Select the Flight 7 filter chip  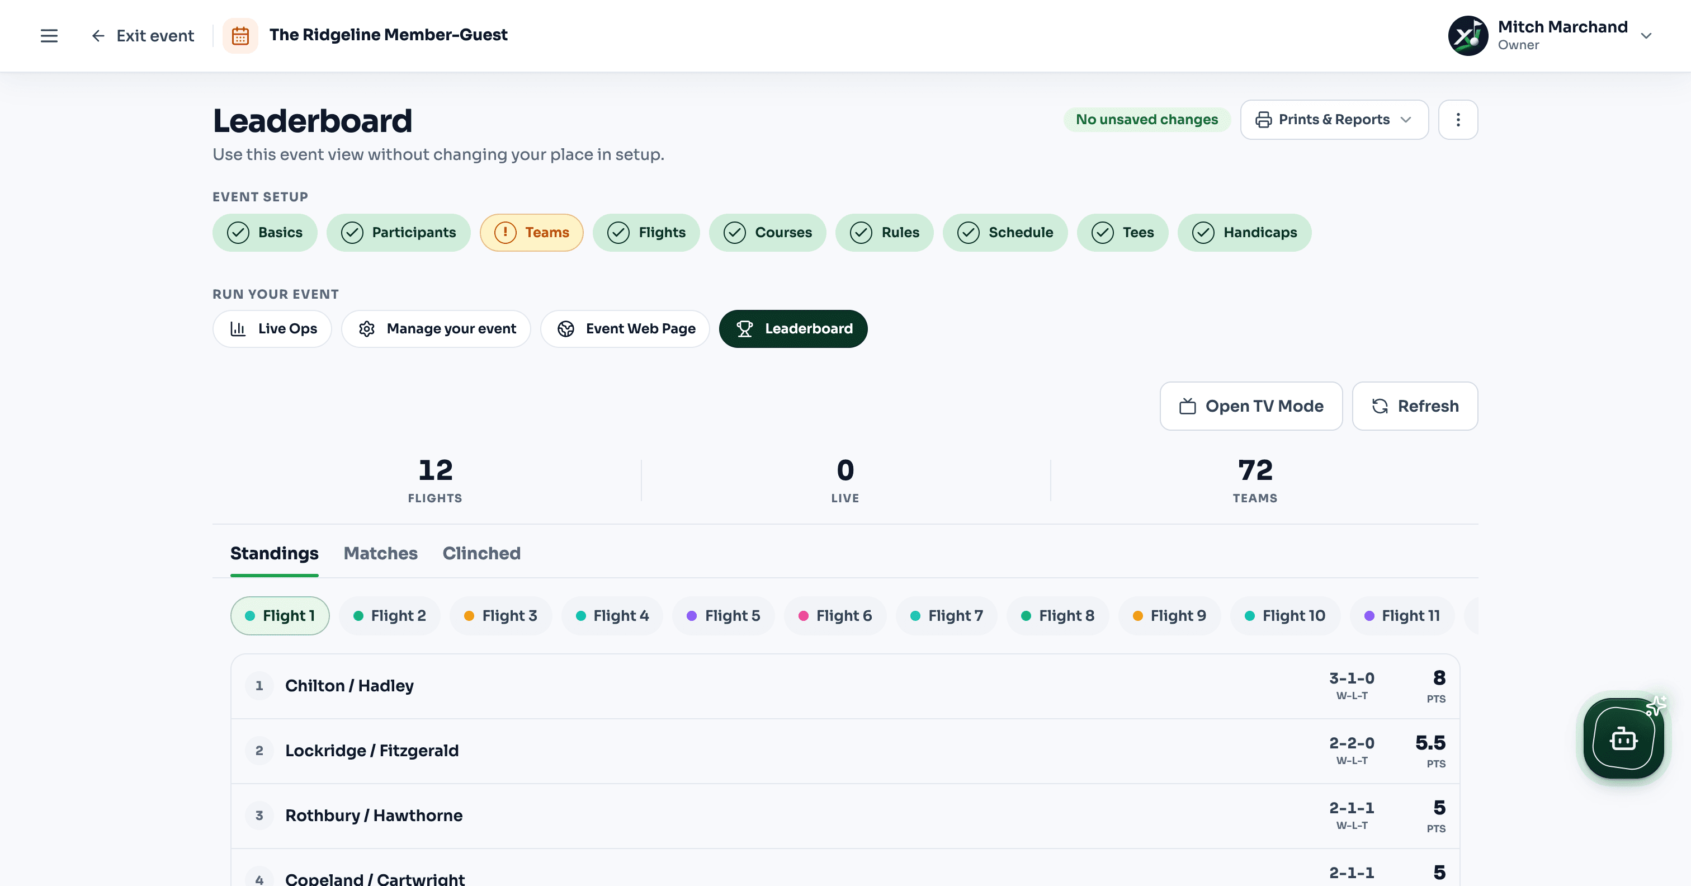click(947, 616)
